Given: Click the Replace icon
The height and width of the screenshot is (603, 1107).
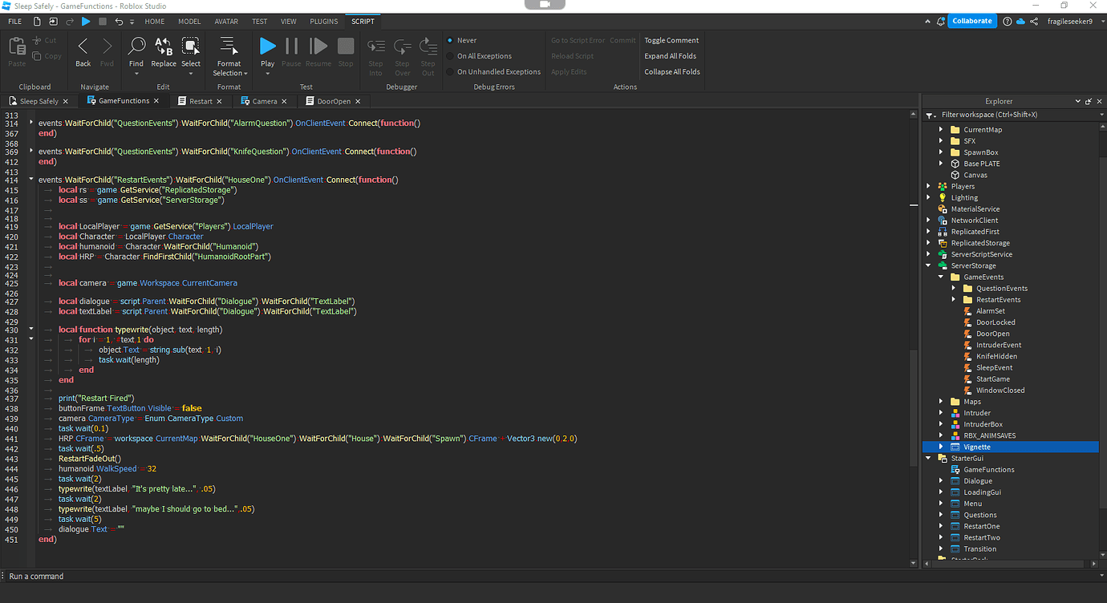Looking at the screenshot, I should coord(164,51).
